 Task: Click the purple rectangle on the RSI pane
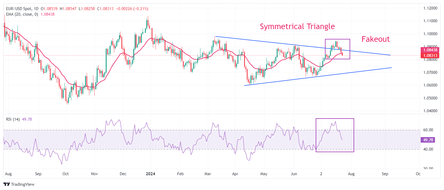coord(354,135)
